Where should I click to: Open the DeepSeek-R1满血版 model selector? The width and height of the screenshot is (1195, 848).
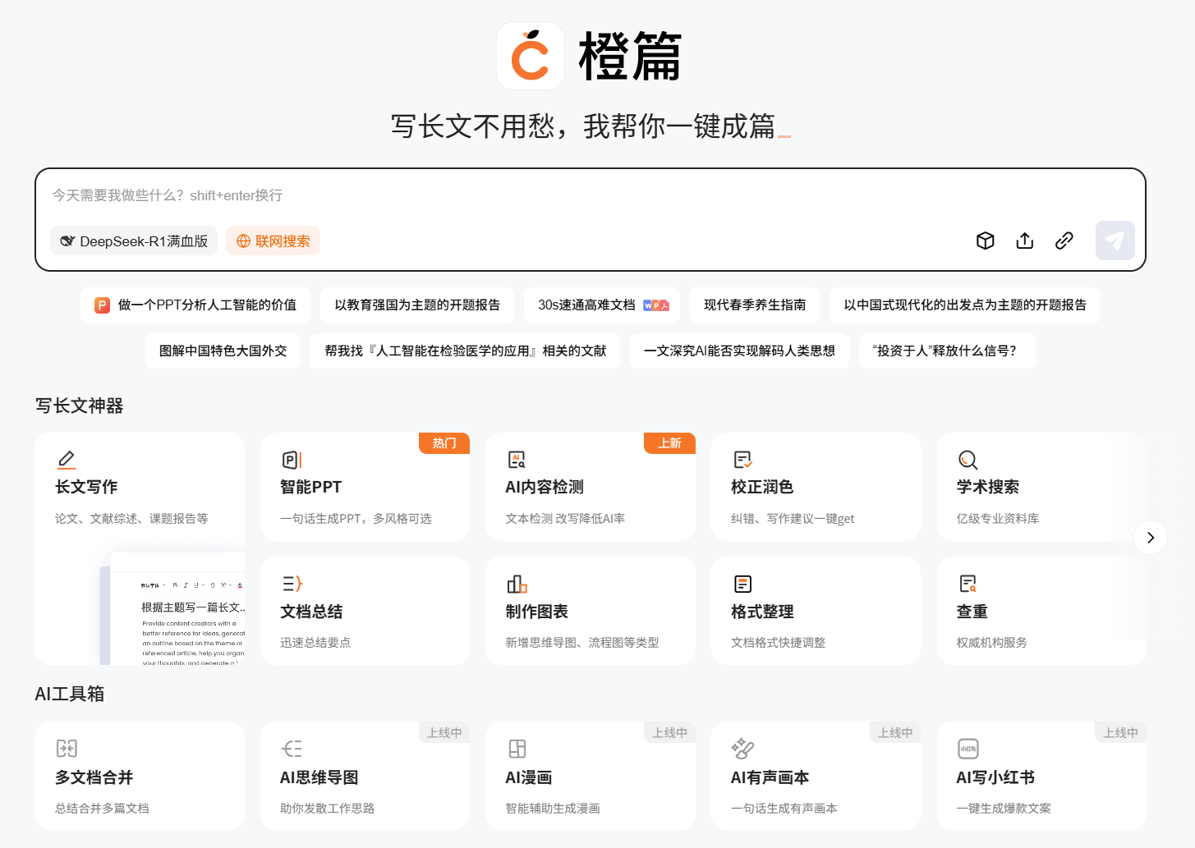pyautogui.click(x=133, y=241)
